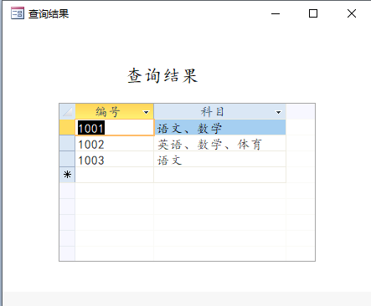Click the 语文 cell in row 1003

click(x=219, y=160)
